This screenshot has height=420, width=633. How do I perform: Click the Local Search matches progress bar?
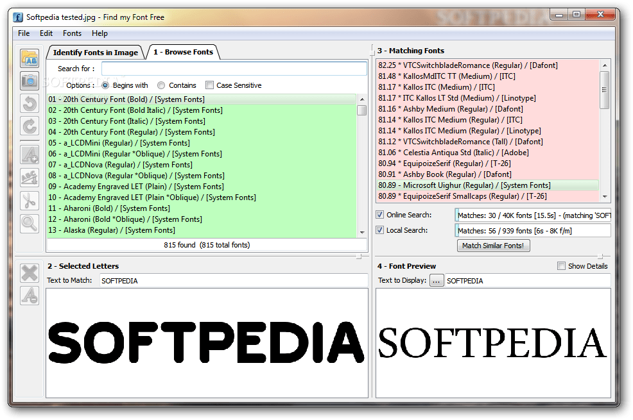point(533,231)
